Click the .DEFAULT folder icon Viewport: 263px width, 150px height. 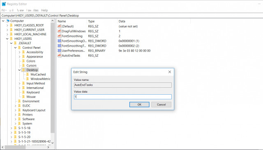tap(15, 43)
